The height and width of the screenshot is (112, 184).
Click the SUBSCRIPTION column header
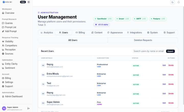pos(103,58)
